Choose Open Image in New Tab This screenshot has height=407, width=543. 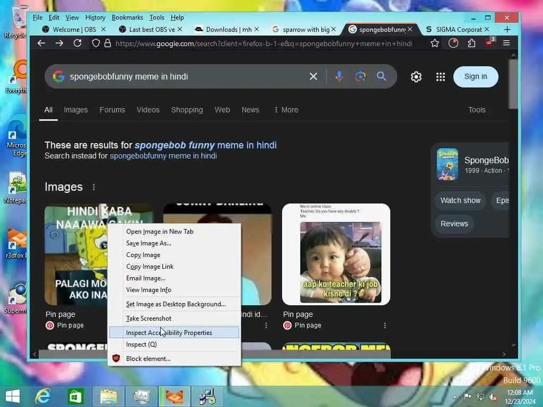coord(174,232)
